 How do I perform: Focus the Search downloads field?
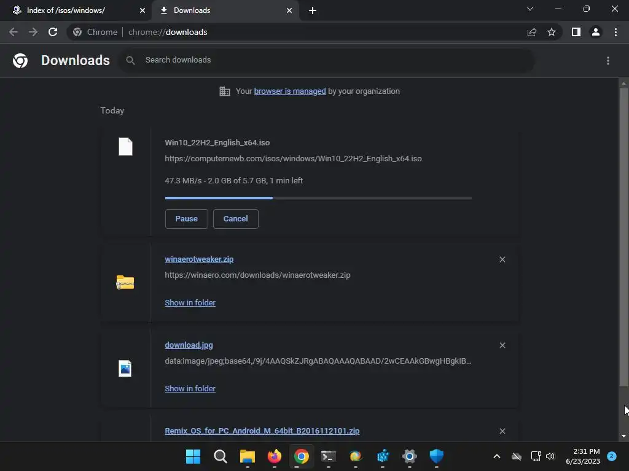pos(326,60)
